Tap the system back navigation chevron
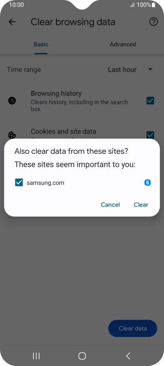Screen dimensions: 164x366 click(128, 356)
